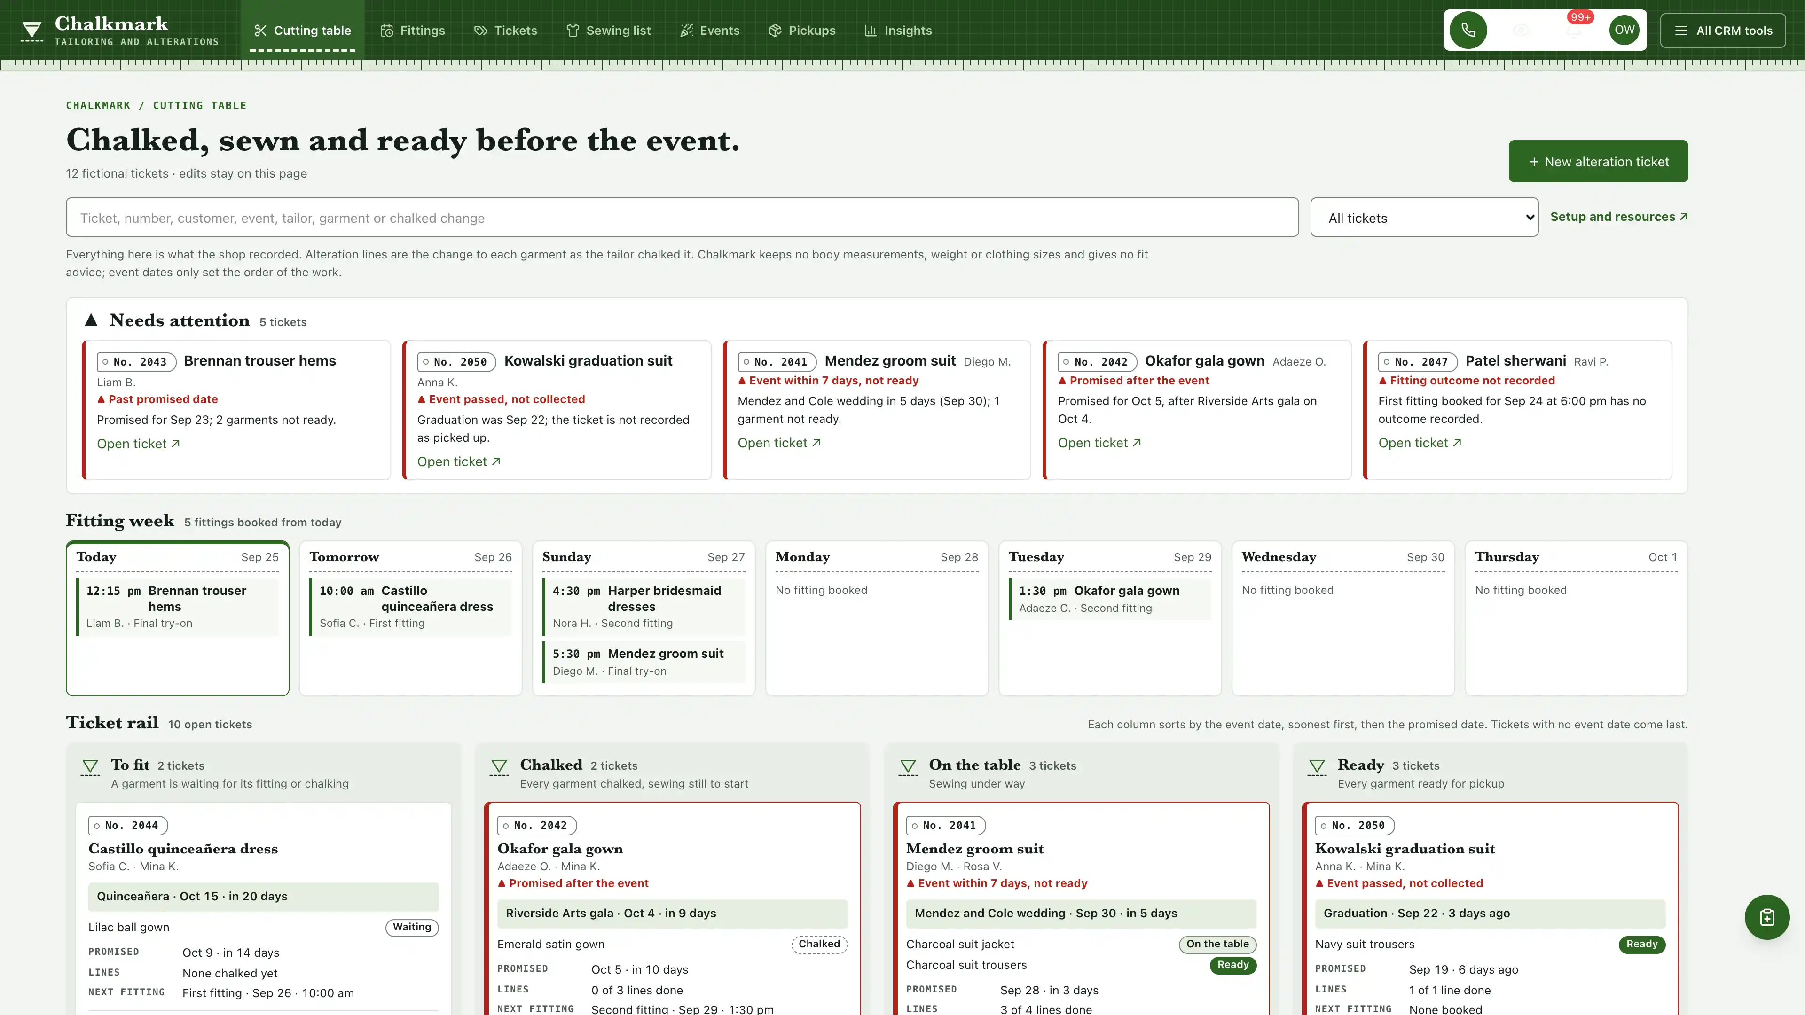Open the Sewing list tab

point(608,30)
